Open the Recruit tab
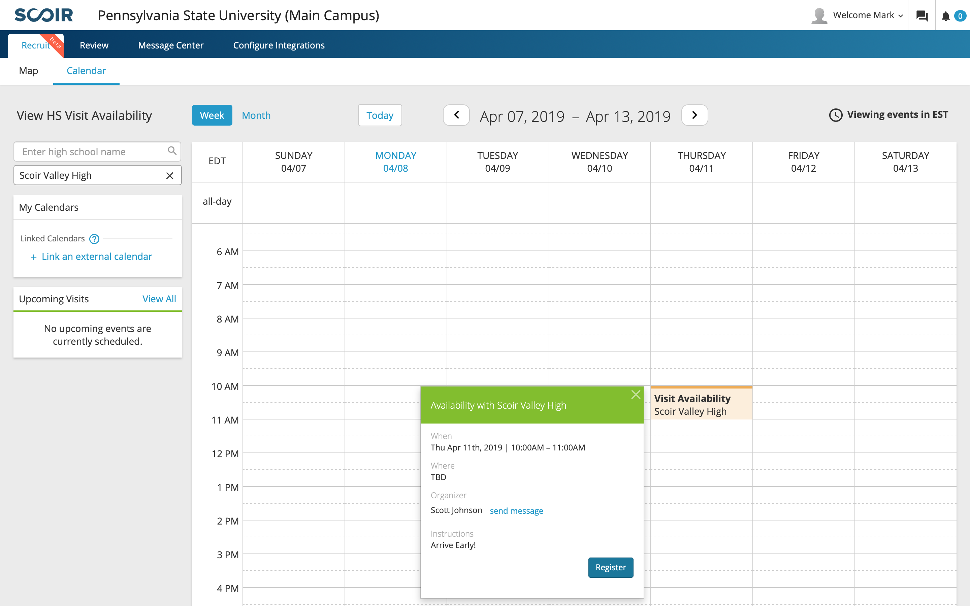 click(x=36, y=45)
